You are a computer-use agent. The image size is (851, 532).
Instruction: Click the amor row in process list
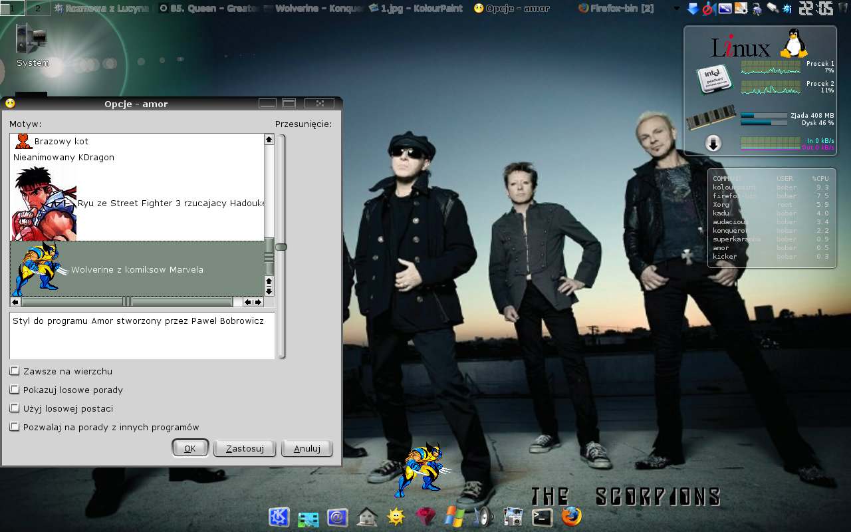click(x=772, y=248)
